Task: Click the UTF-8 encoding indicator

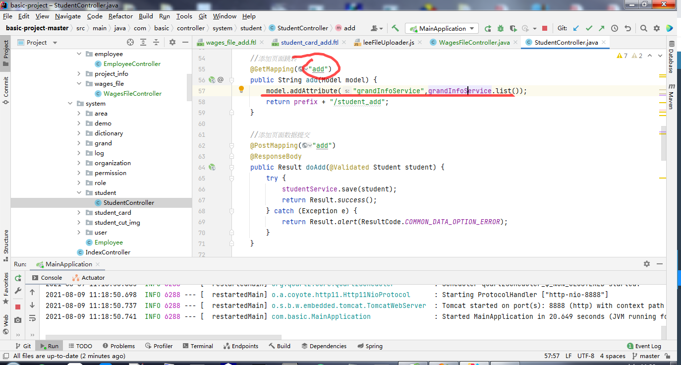Action: (585, 356)
